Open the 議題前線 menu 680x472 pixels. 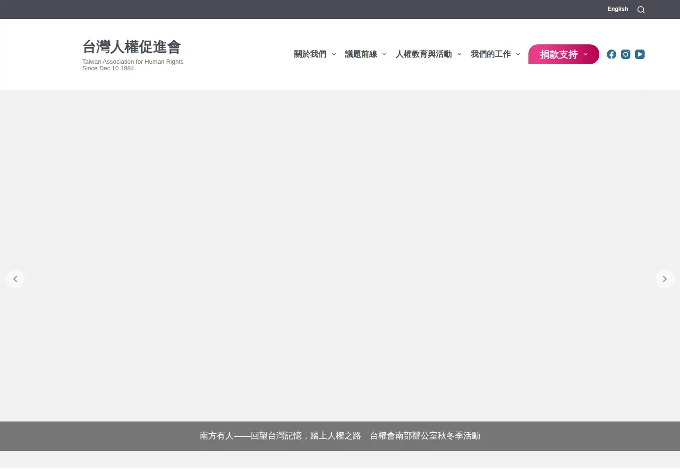point(361,54)
